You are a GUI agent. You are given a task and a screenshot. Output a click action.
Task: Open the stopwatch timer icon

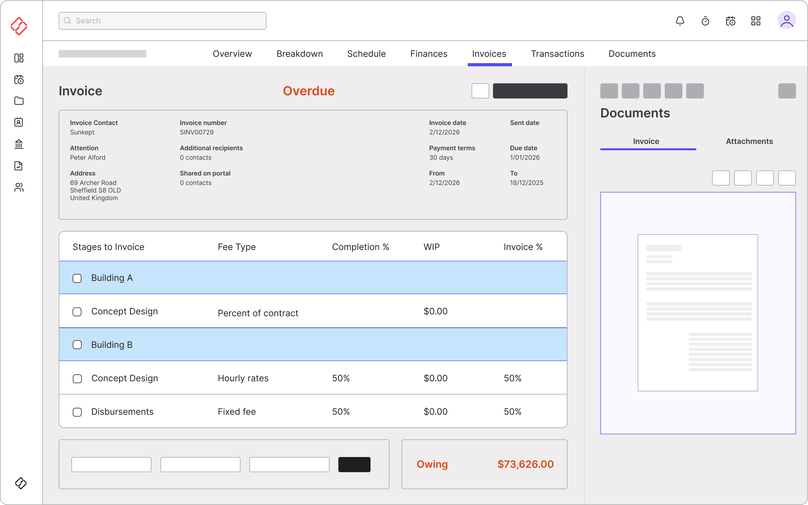[x=705, y=21]
